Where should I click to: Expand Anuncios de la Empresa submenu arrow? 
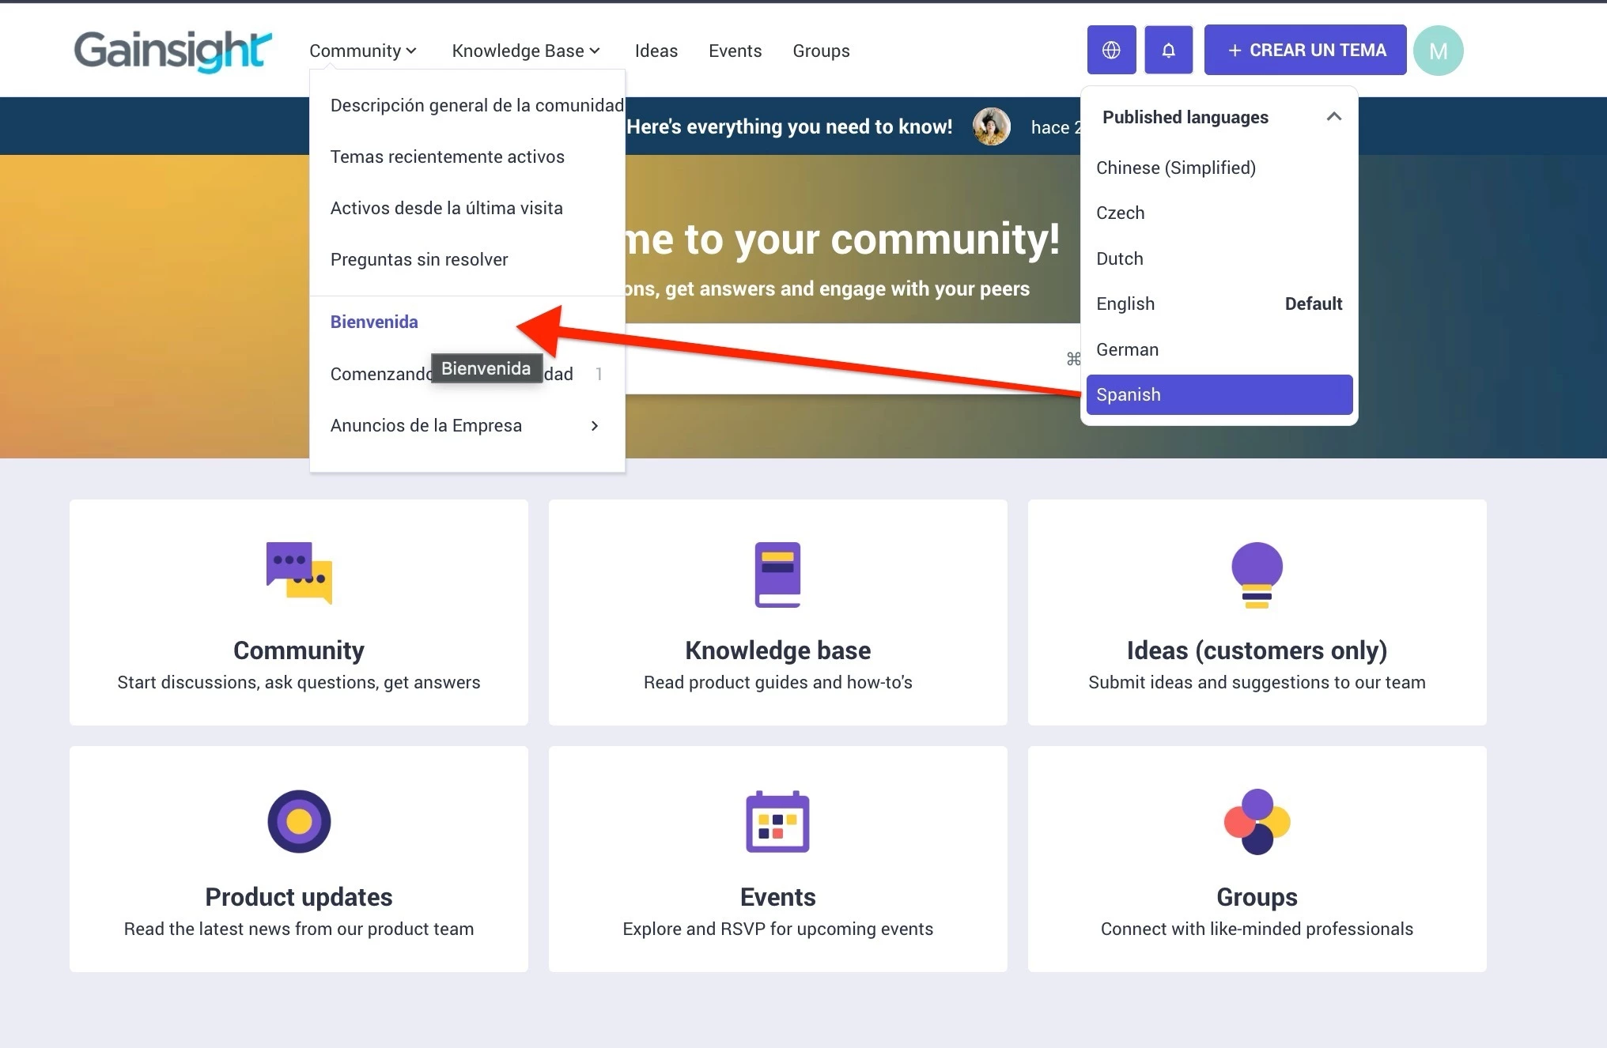[x=595, y=425]
